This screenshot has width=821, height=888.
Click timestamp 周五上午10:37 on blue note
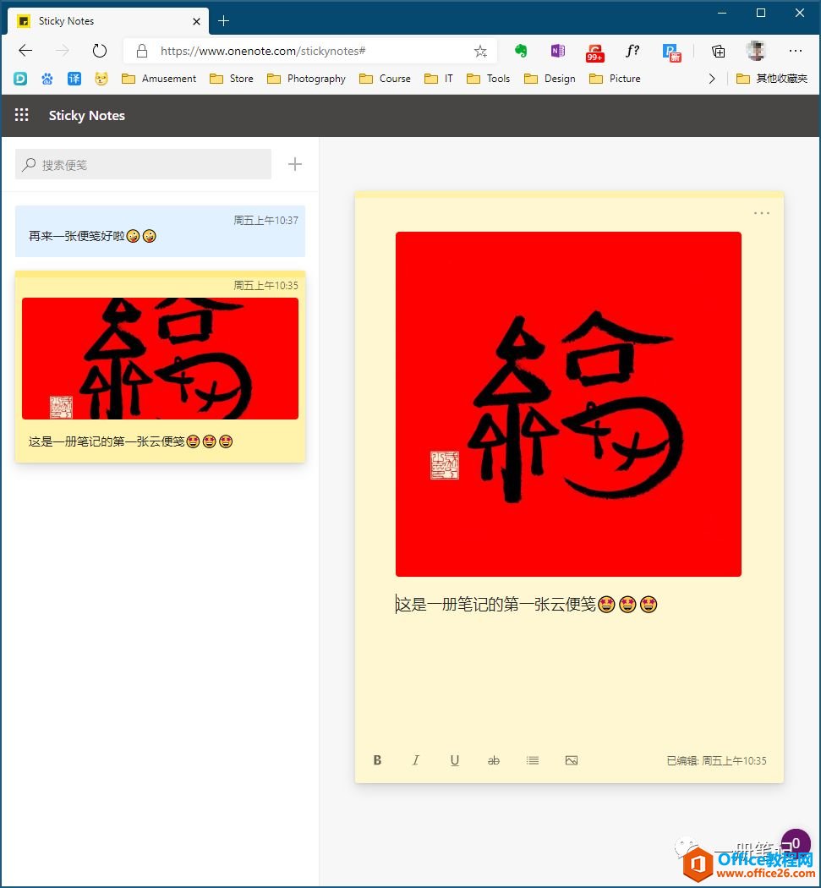[x=266, y=220]
